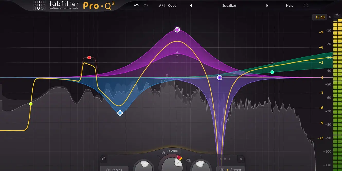This screenshot has height=171, width=342.
Task: Click the frequency knob left of gain
Action: click(144, 165)
